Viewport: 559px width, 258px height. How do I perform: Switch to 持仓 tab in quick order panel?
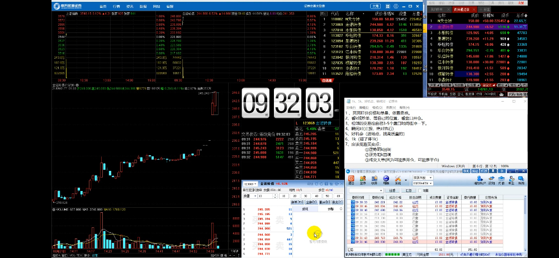(x=330, y=209)
